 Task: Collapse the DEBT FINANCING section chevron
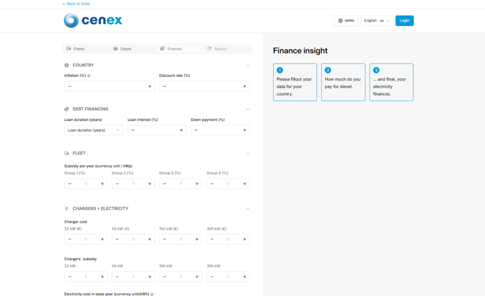coord(248,109)
